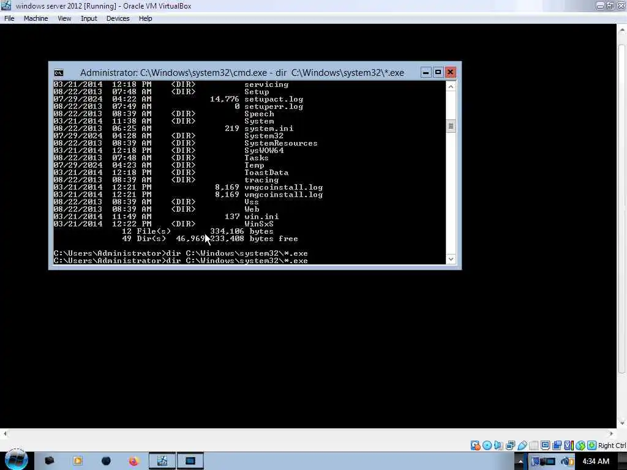The image size is (627, 470).
Task: Open the View menu
Action: click(x=64, y=18)
